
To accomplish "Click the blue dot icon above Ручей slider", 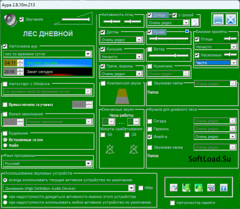I will point(187,31).
